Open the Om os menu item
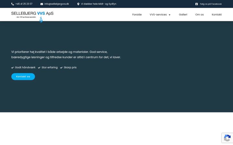Screen dimensions: 233x145 point(199,15)
